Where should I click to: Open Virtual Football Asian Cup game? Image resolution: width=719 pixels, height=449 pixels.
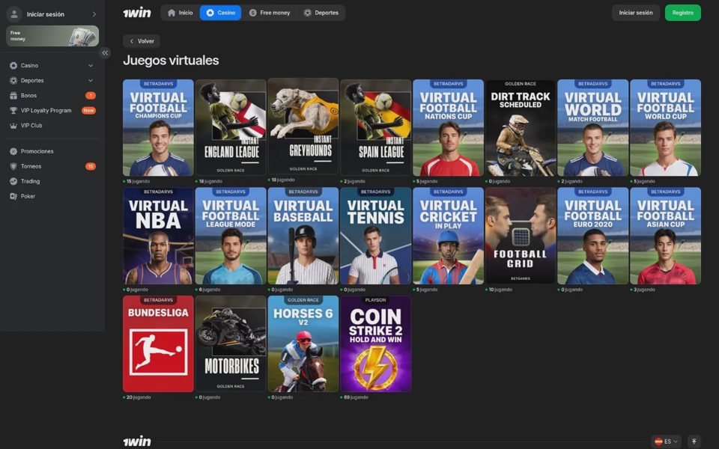[x=665, y=236]
